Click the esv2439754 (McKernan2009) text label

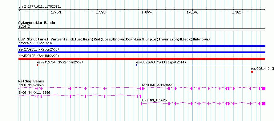coord(60,62)
